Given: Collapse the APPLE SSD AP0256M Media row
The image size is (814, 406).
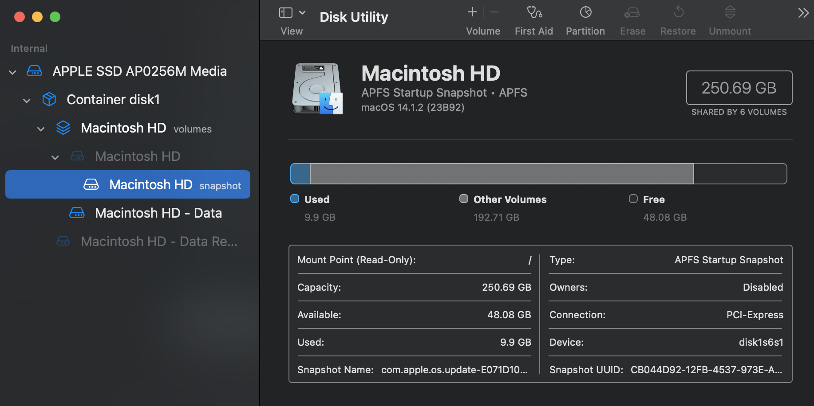Looking at the screenshot, I should coord(12,72).
